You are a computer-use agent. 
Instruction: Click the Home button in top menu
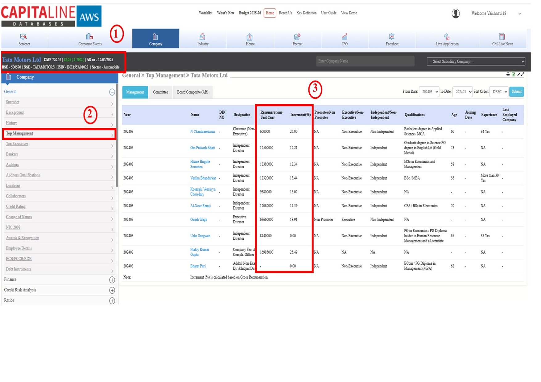pos(270,13)
